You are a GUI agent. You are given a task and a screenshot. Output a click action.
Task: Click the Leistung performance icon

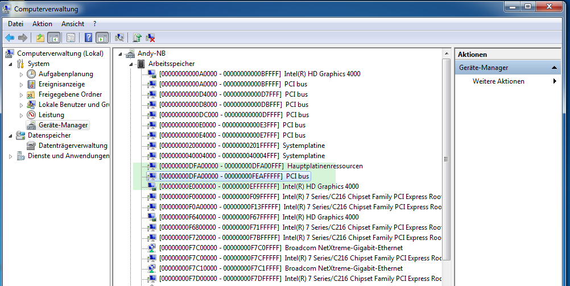pos(31,114)
